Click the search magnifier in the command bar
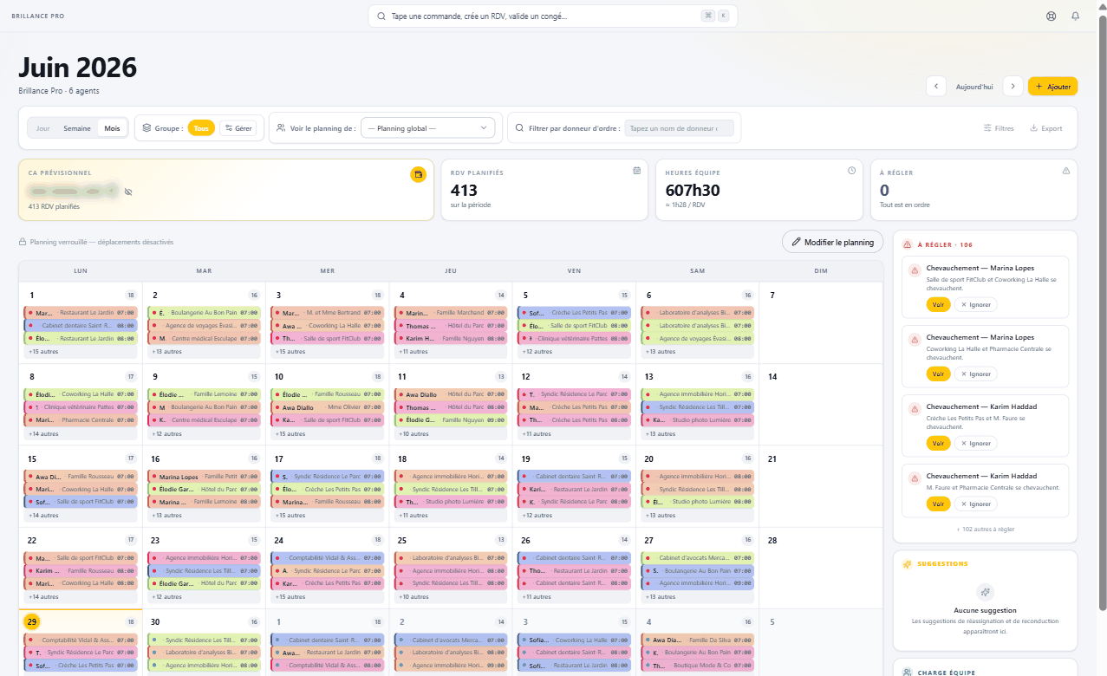 pos(382,16)
